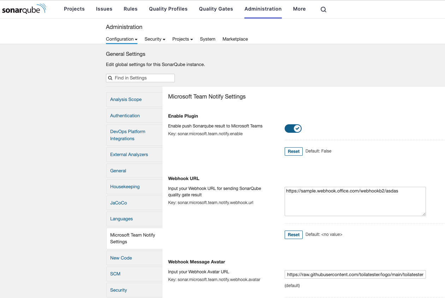This screenshot has width=445, height=298.
Task: Select Administration in the top navigation
Action: coord(263,9)
